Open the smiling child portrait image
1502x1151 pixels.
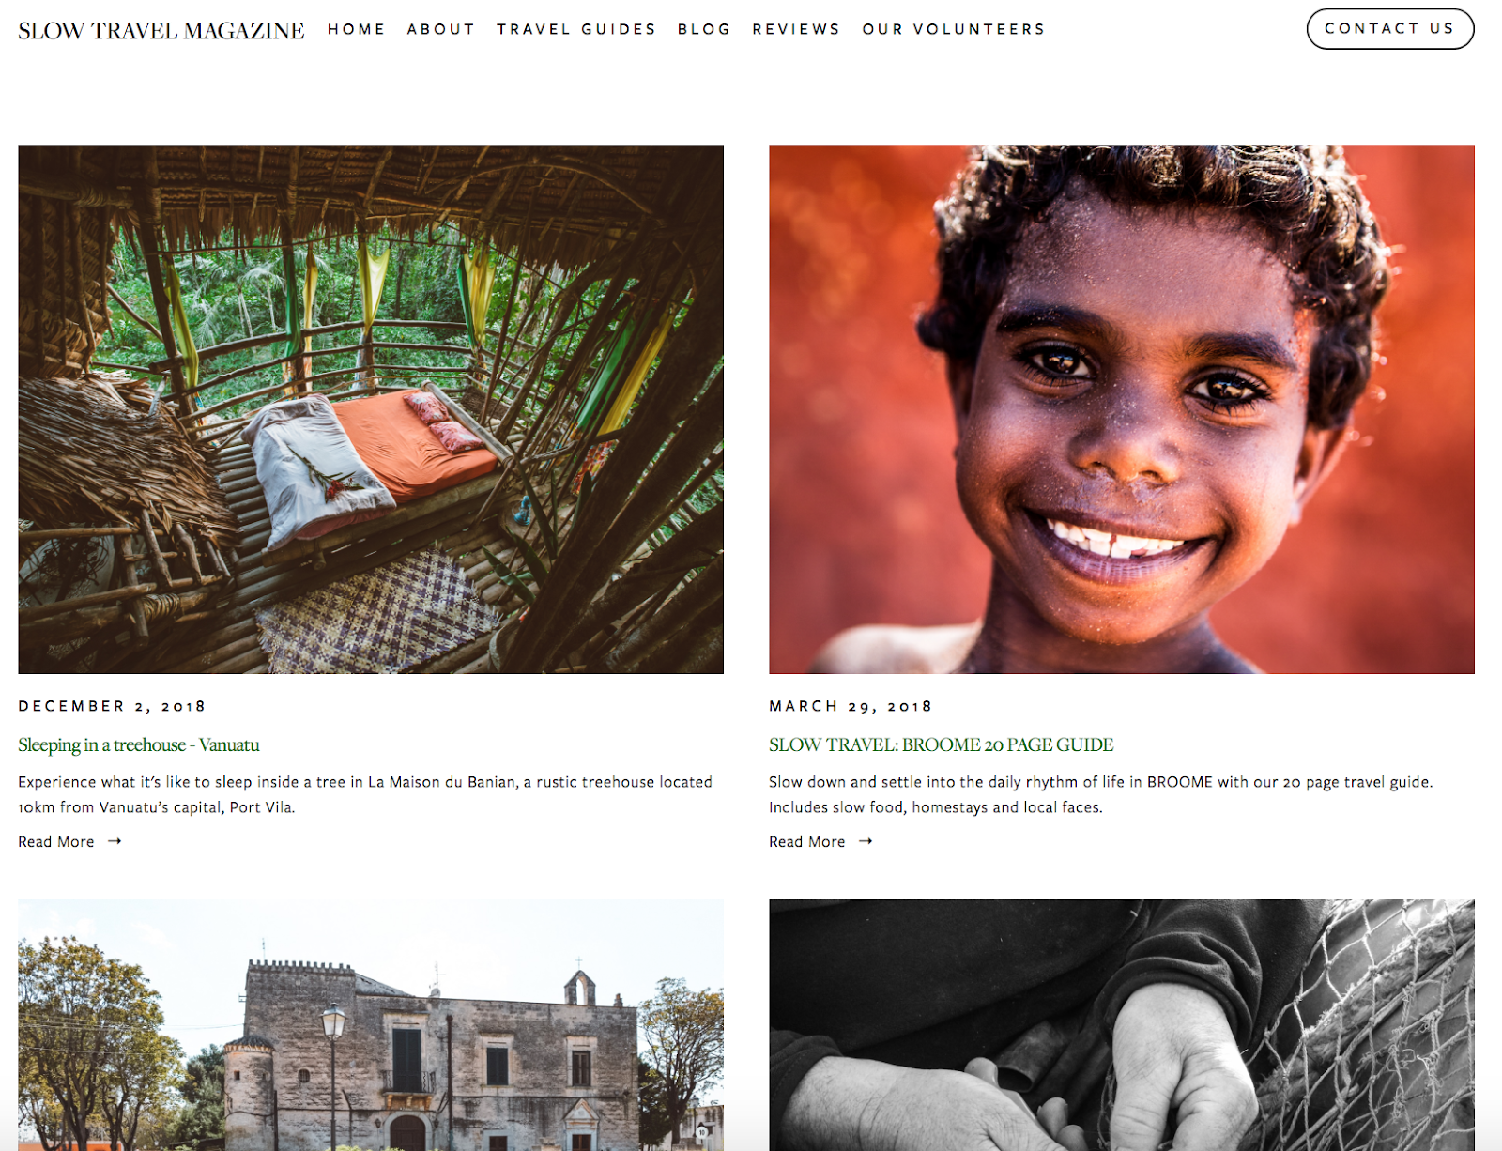[1122, 409]
